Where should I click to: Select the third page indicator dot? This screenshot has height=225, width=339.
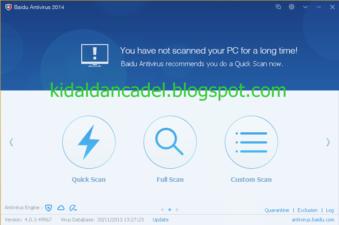coord(177,210)
